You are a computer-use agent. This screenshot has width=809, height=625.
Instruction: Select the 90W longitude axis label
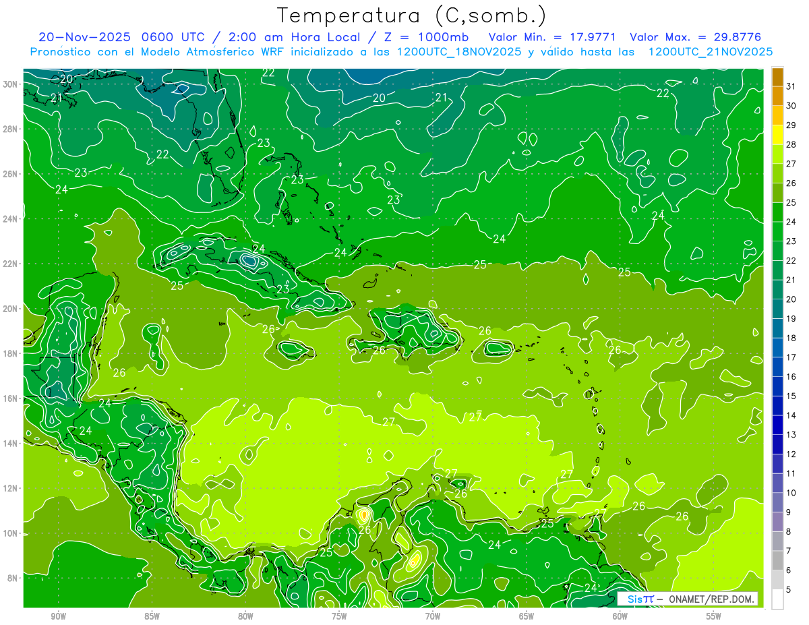point(58,616)
